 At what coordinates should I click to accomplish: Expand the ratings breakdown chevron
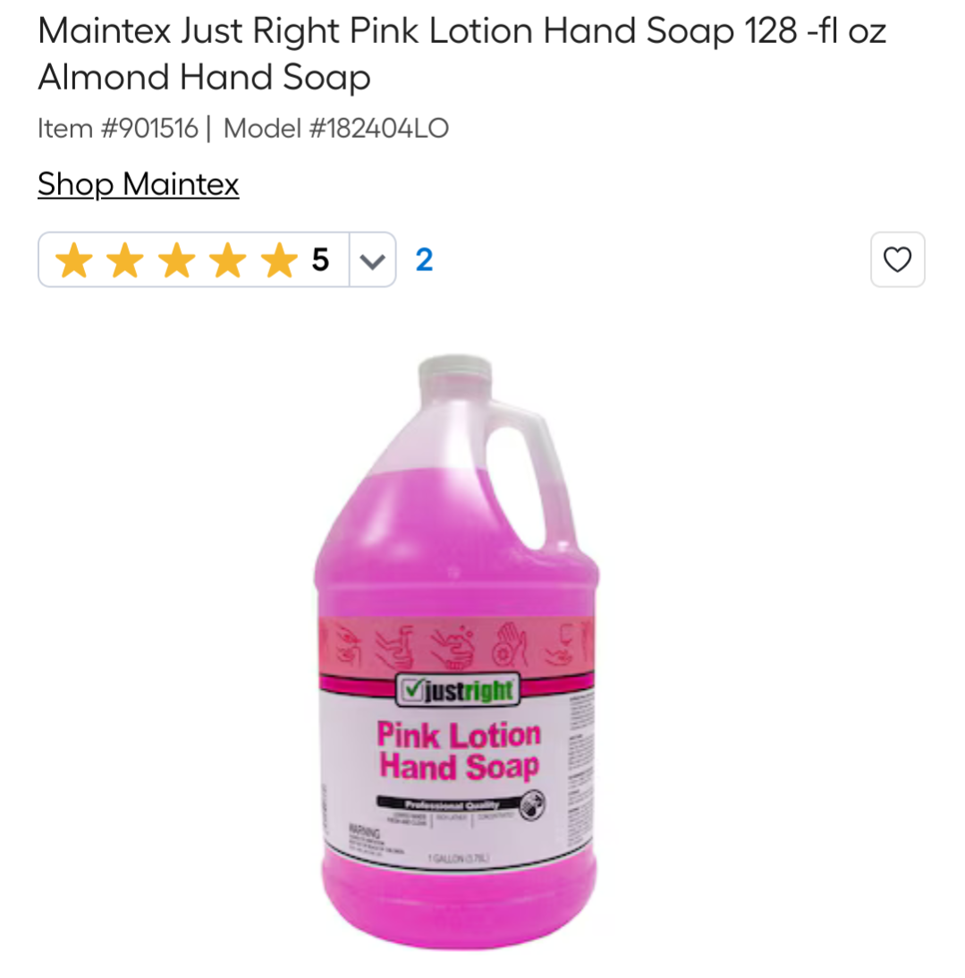372,260
